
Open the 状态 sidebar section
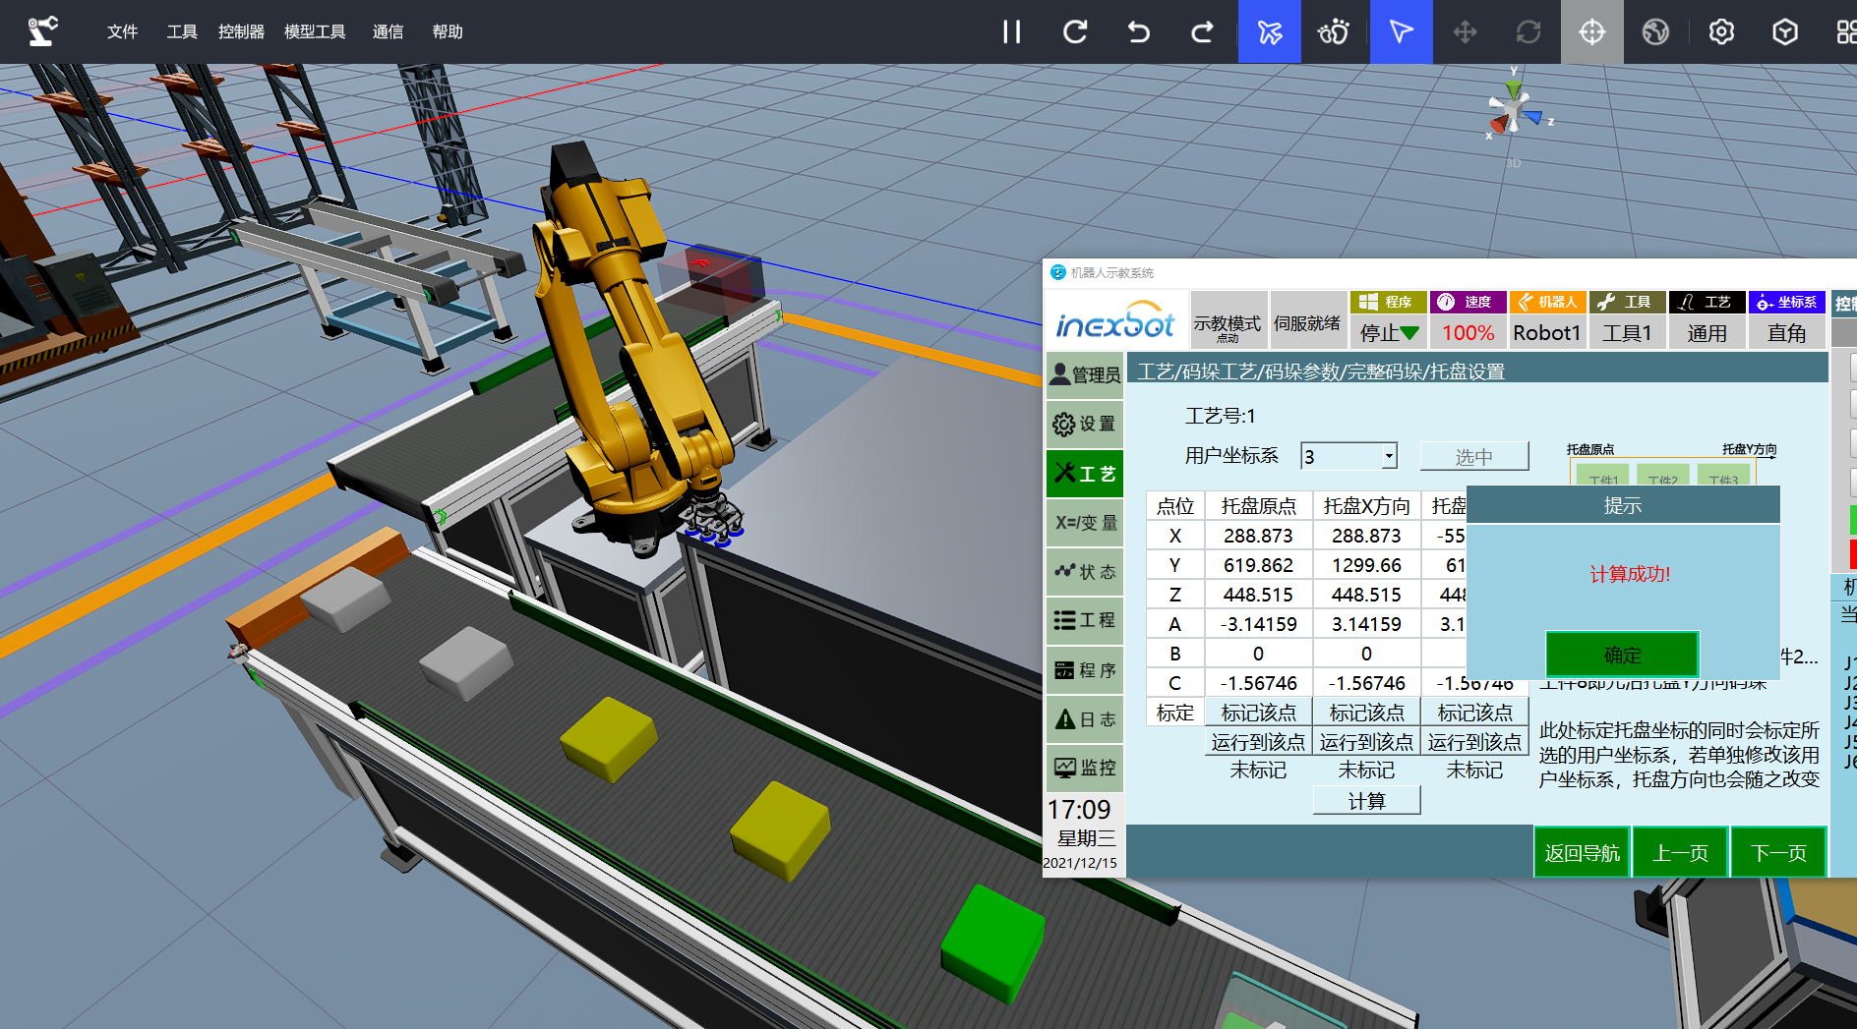tap(1085, 571)
